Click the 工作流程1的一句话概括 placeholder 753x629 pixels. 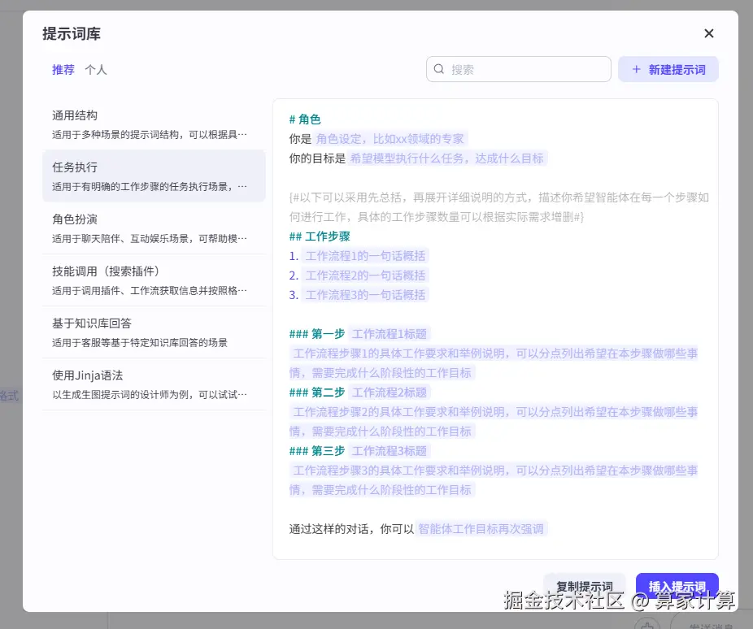365,255
